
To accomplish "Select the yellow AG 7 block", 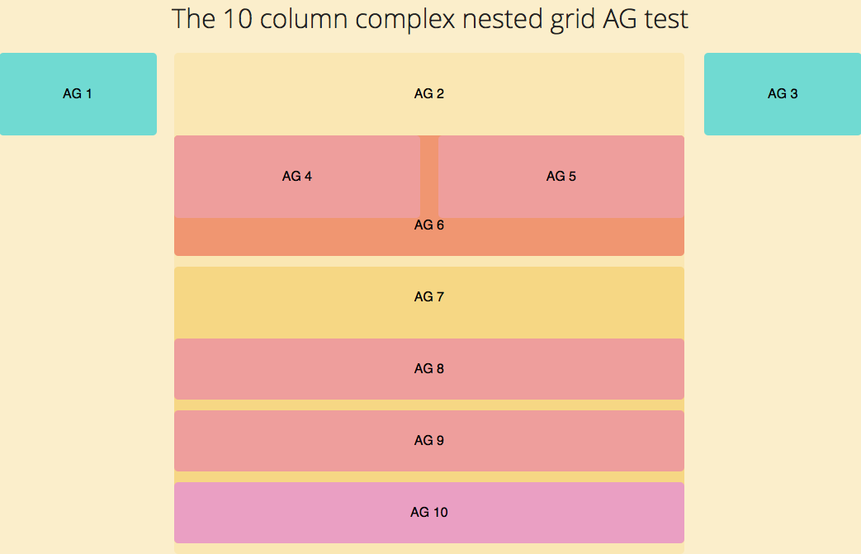I will tap(428, 297).
